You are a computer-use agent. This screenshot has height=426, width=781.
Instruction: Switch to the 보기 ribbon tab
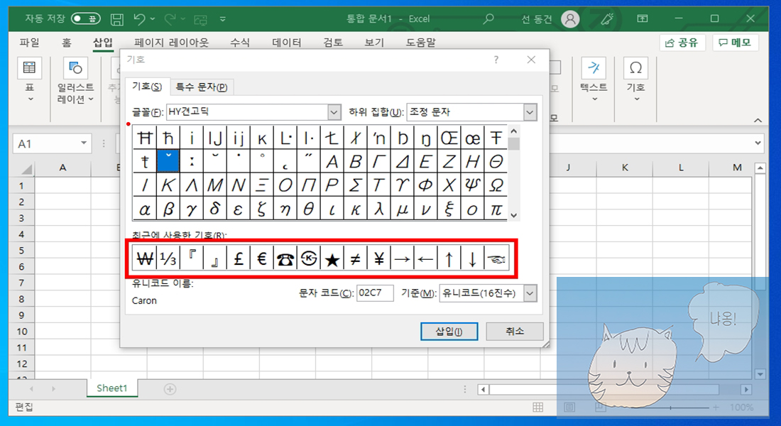(374, 43)
